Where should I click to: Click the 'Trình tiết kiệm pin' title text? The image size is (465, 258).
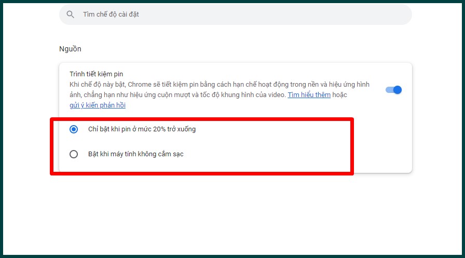(x=97, y=74)
